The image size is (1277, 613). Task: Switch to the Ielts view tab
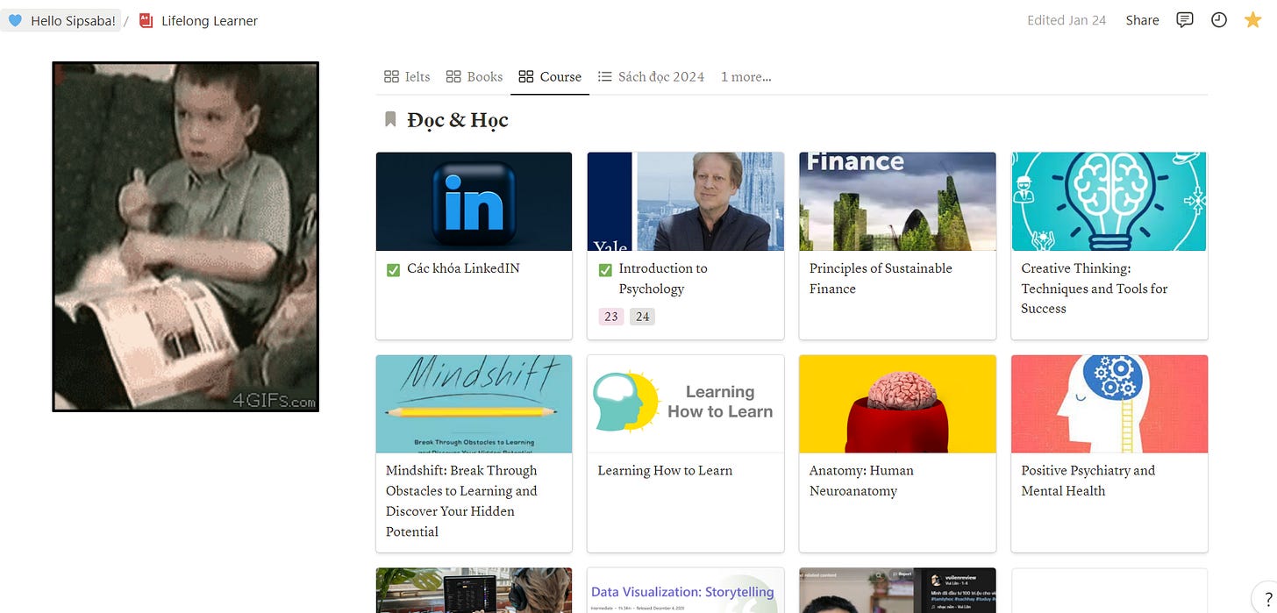(407, 76)
